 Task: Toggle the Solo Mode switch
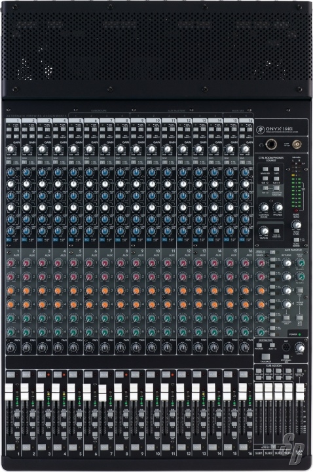pyautogui.click(x=296, y=240)
